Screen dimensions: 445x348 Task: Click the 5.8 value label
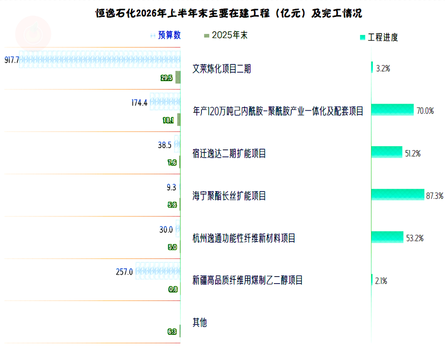172,205
